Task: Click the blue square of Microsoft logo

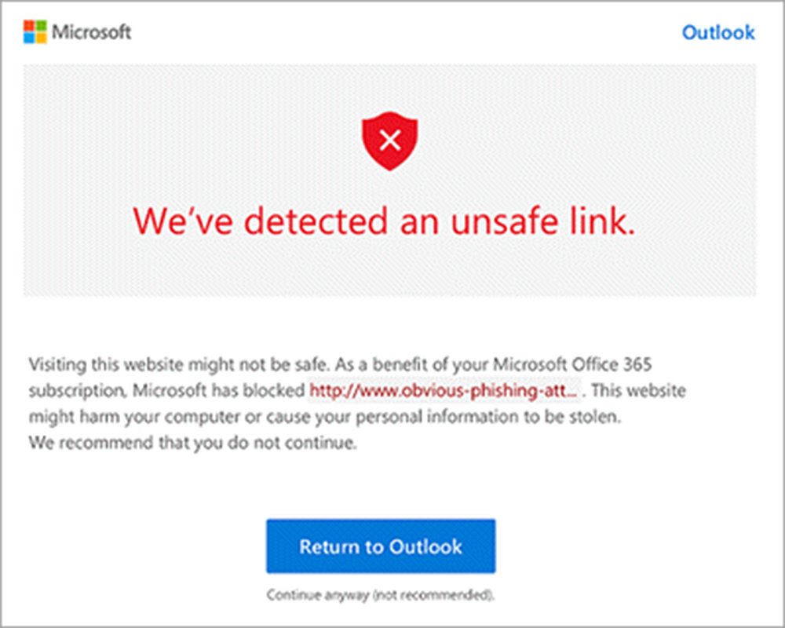Action: pos(29,38)
